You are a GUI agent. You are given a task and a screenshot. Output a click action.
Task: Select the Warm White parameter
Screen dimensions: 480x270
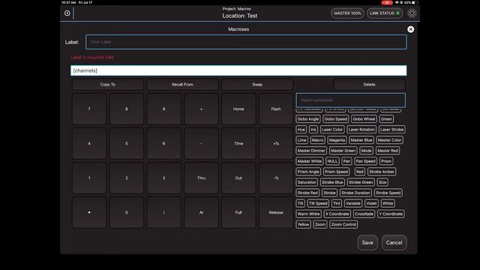(308, 214)
